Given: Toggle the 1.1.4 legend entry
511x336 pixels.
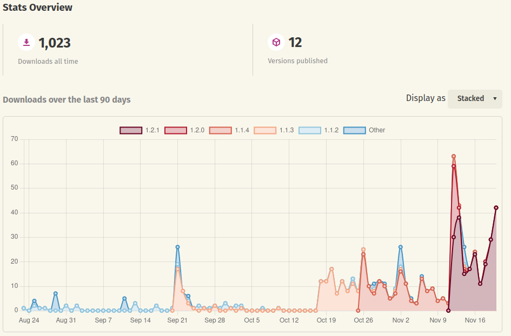Looking at the screenshot, I should (x=220, y=130).
